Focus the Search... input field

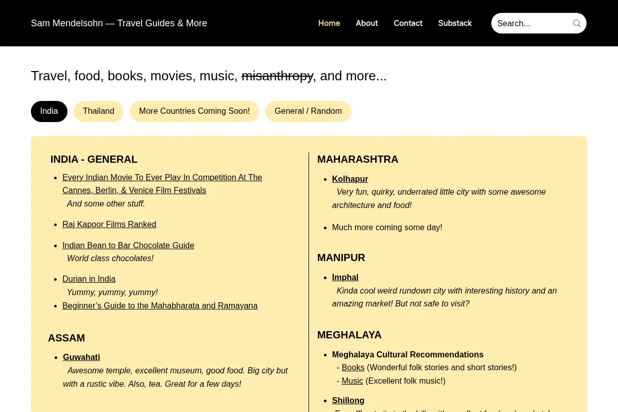click(x=533, y=23)
